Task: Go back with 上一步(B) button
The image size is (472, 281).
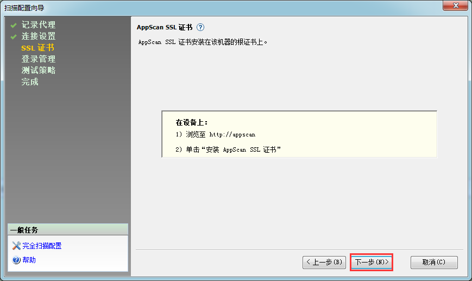Action: coord(324,263)
